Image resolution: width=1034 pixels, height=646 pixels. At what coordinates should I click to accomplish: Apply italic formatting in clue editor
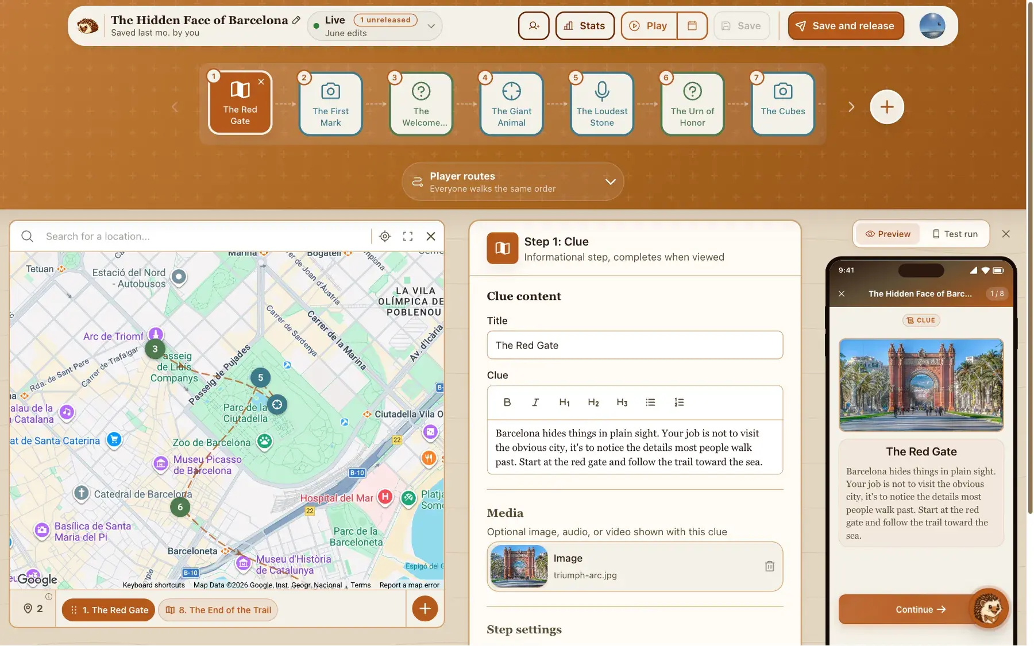coord(535,403)
